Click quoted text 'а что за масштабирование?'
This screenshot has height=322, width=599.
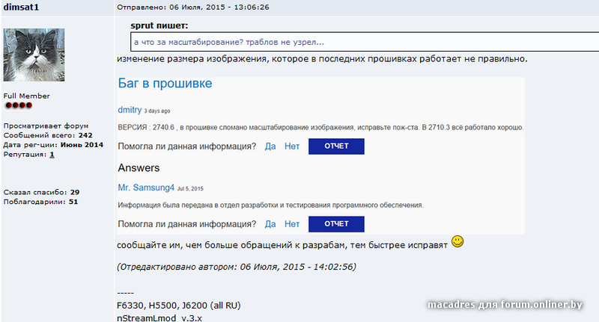point(189,43)
